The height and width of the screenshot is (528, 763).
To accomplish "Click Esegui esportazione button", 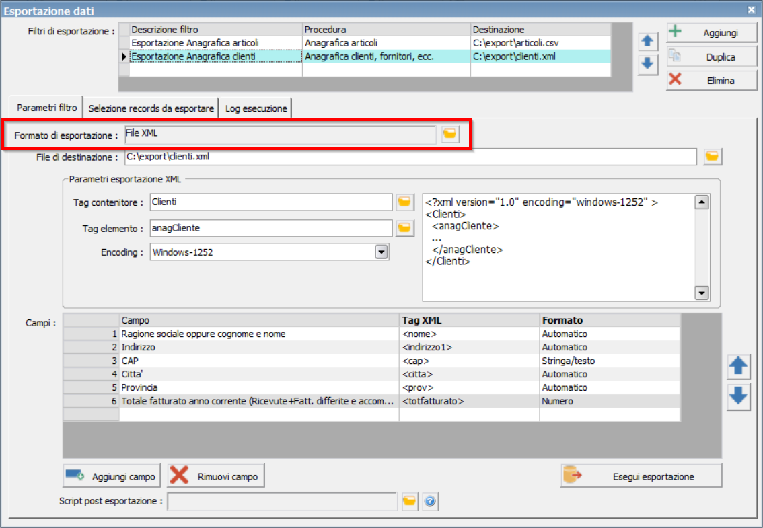I will 641,476.
